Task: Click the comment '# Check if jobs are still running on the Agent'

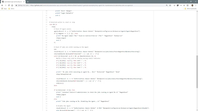Action: pos(71,47)
